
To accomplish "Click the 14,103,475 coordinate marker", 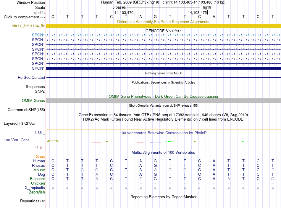I will (x=197, y=12).
